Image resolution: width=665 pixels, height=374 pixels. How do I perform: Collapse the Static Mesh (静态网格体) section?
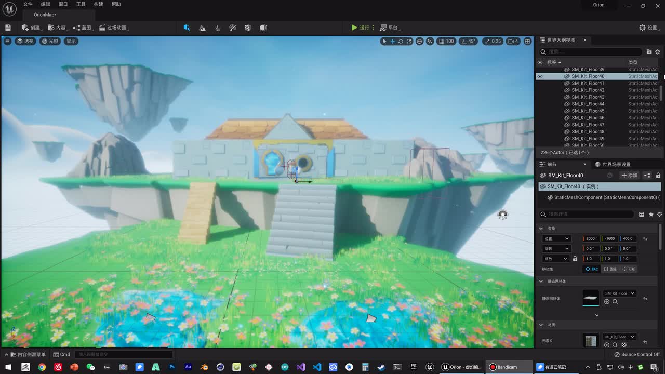pos(541,282)
